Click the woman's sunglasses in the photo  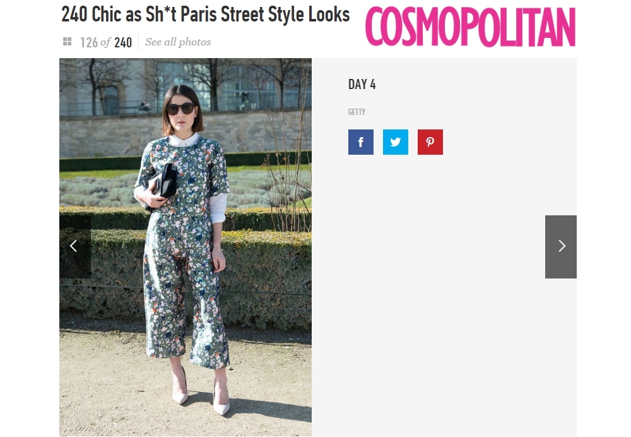(180, 109)
